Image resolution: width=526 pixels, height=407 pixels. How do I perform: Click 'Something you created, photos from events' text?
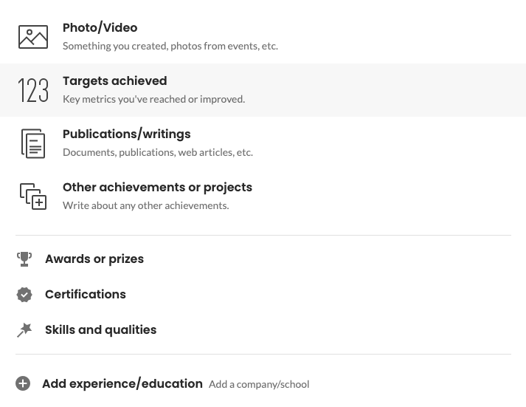click(x=170, y=46)
